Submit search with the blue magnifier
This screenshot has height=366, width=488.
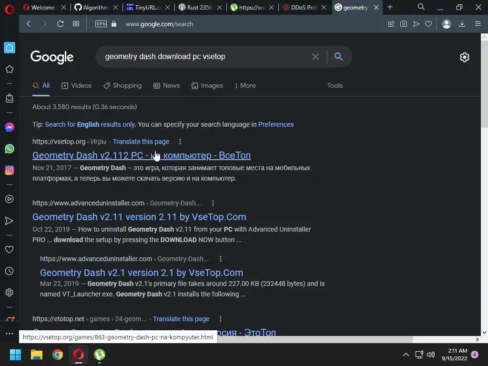click(339, 56)
